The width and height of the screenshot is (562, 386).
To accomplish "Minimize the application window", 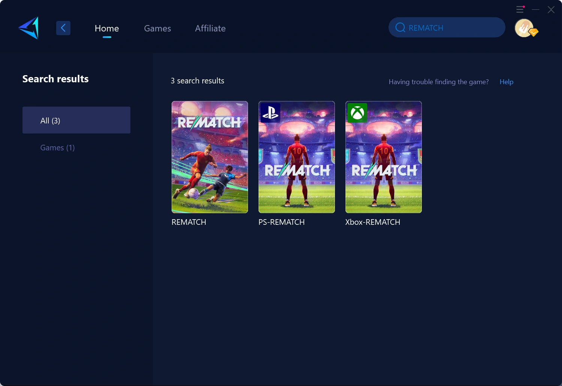I will (536, 9).
